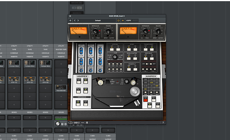Open Fairchild 660 insert in mixer
This screenshot has height=140, width=230.
click(x=61, y=88)
